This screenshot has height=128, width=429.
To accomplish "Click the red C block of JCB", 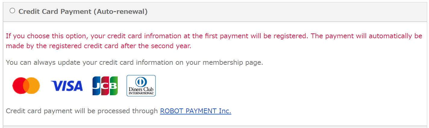I will point(105,86).
